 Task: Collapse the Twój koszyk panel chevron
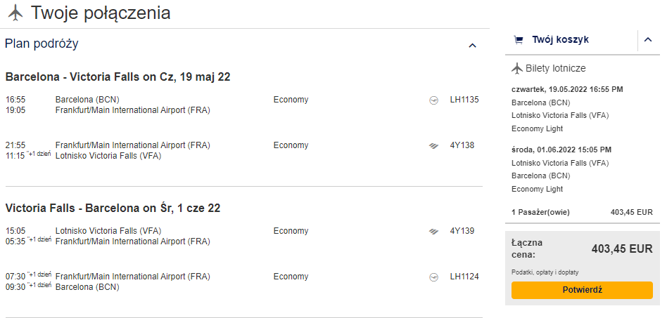pos(648,40)
